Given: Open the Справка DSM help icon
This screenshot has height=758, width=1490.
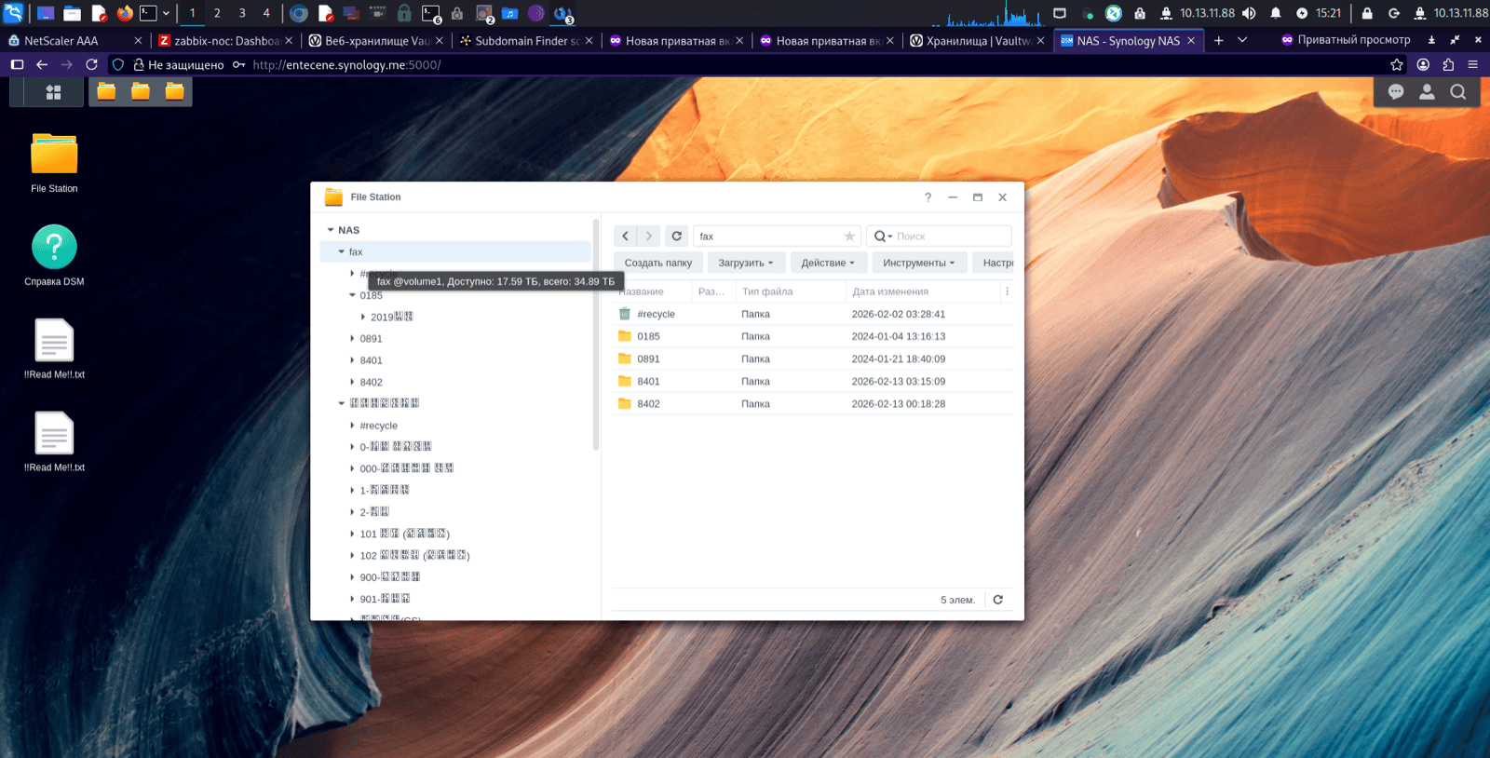Looking at the screenshot, I should tap(54, 256).
